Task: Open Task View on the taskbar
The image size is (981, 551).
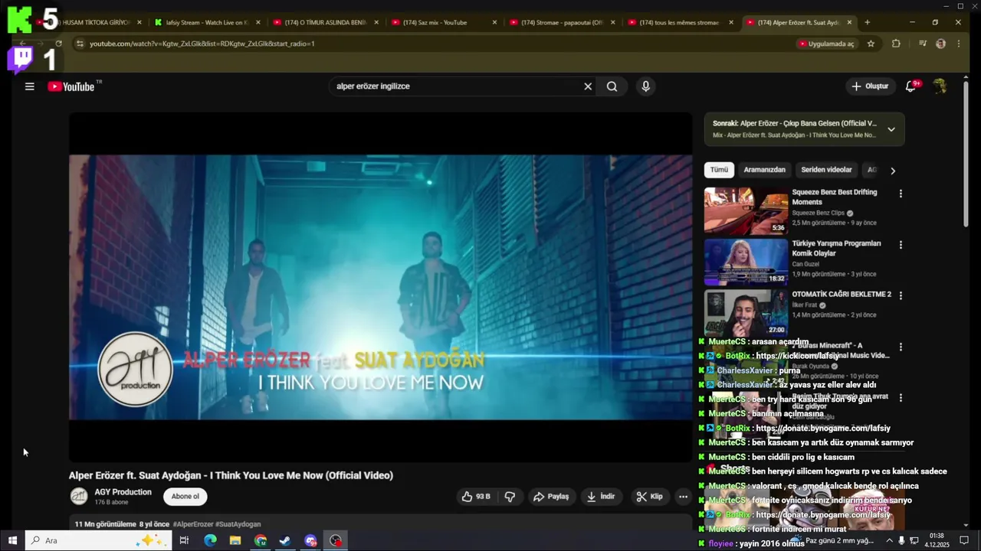Action: [184, 540]
